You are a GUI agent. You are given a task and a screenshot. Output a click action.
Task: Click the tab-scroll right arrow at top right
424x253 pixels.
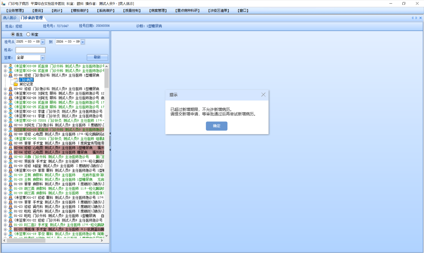416,18
